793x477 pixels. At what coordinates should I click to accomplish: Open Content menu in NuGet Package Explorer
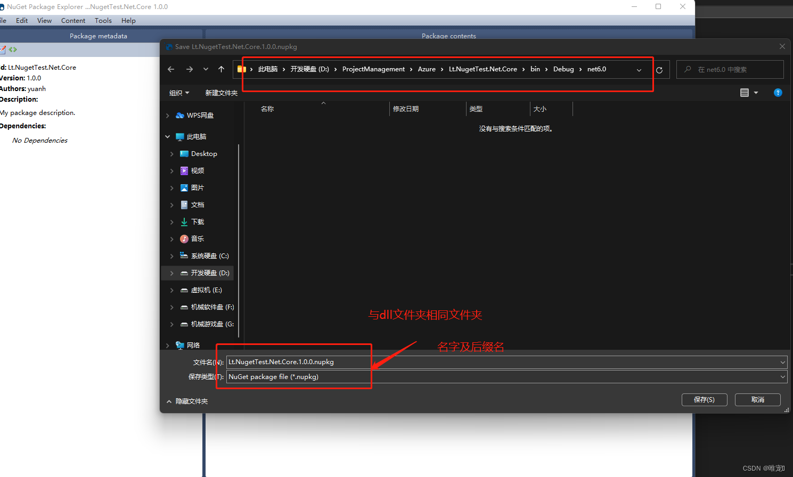pyautogui.click(x=73, y=21)
